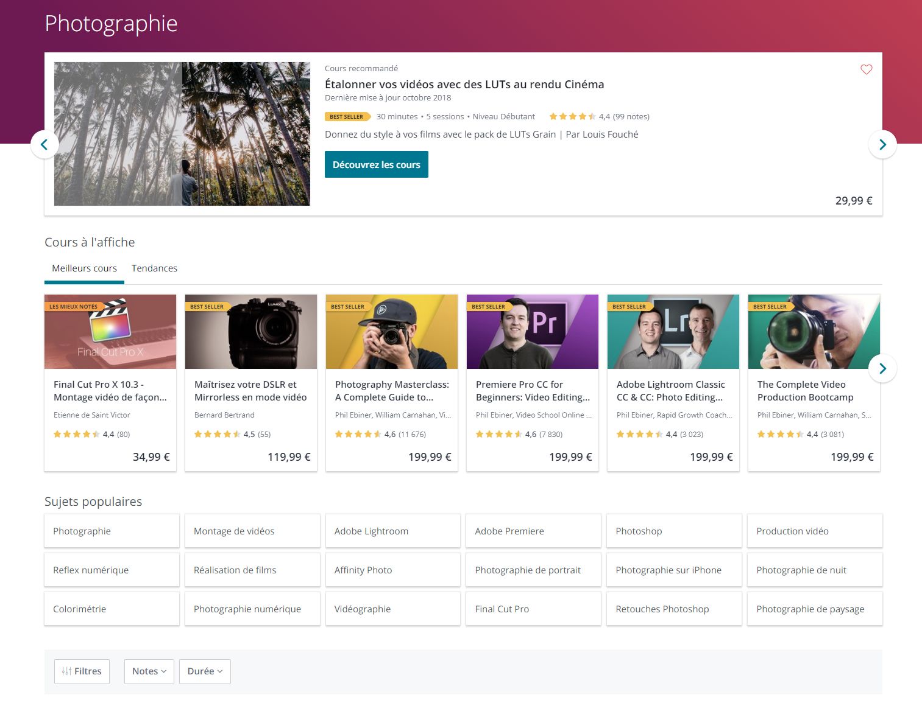922x703 pixels.
Task: Switch to the Tendances tab
Action: click(x=154, y=268)
